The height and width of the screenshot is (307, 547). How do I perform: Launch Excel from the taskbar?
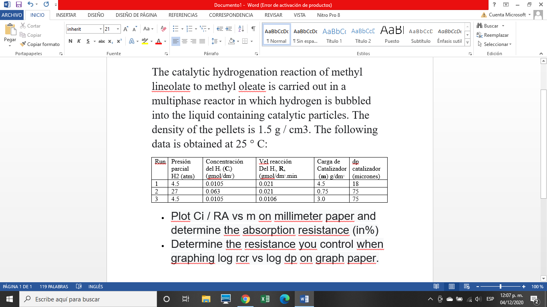pos(265,299)
